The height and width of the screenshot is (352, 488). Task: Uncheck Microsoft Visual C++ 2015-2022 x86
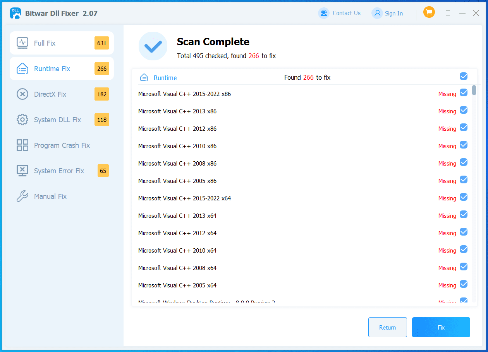point(464,92)
